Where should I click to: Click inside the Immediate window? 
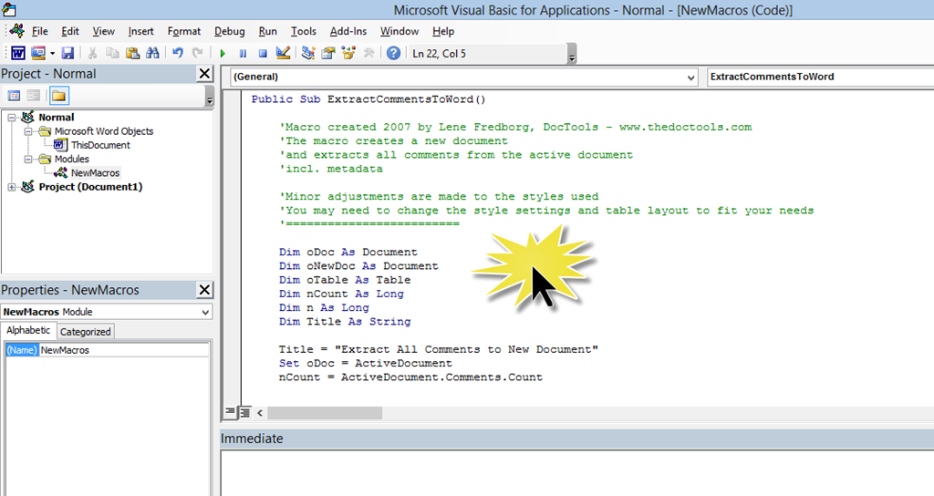pyautogui.click(x=576, y=473)
